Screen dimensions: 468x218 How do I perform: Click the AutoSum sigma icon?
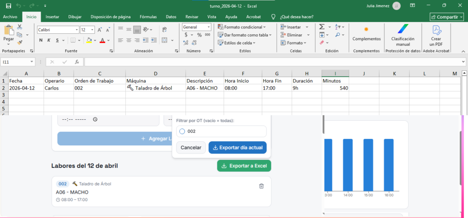[x=322, y=27]
